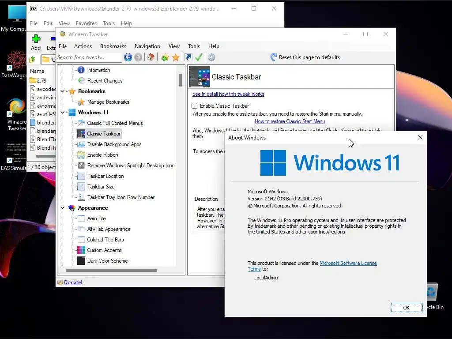Click the tree panel vertical scrollbar
Image resolution: width=452 pixels, height=339 pixels.
coord(181,80)
